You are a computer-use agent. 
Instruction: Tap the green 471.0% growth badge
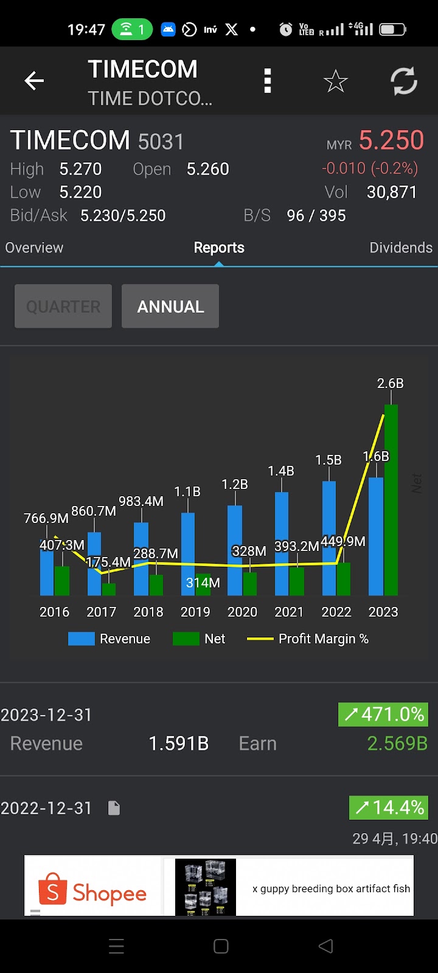[383, 714]
